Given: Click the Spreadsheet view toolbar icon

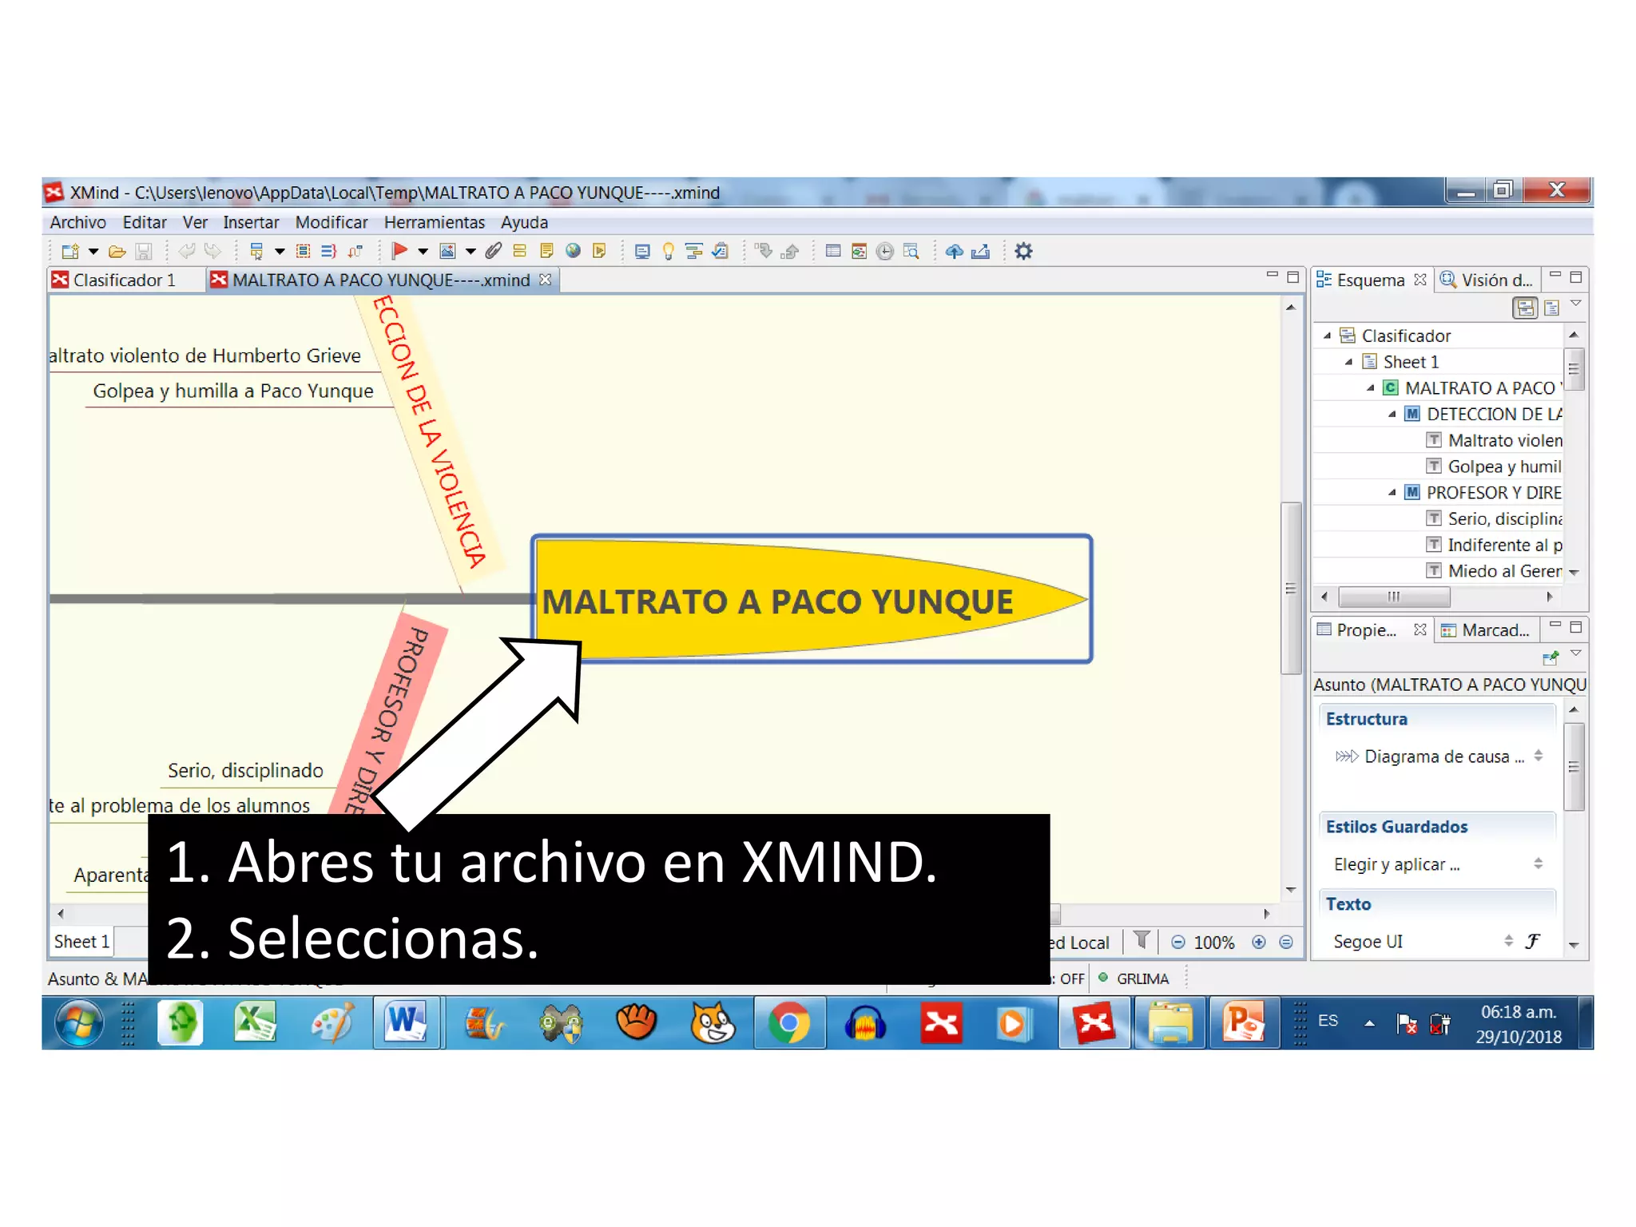Looking at the screenshot, I should [x=833, y=252].
